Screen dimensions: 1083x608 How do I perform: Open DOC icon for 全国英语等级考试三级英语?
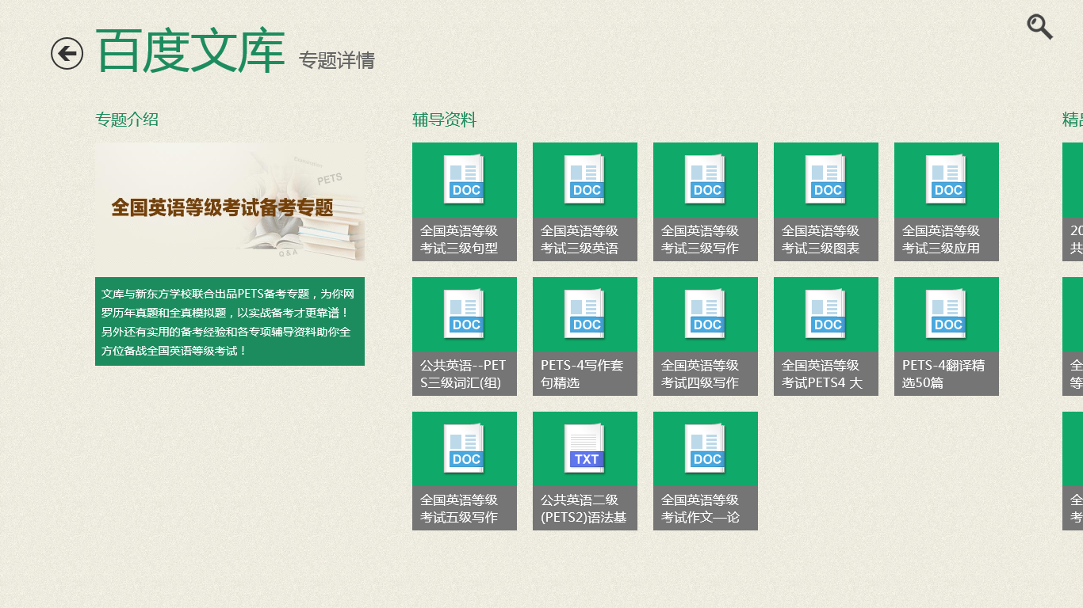585,180
